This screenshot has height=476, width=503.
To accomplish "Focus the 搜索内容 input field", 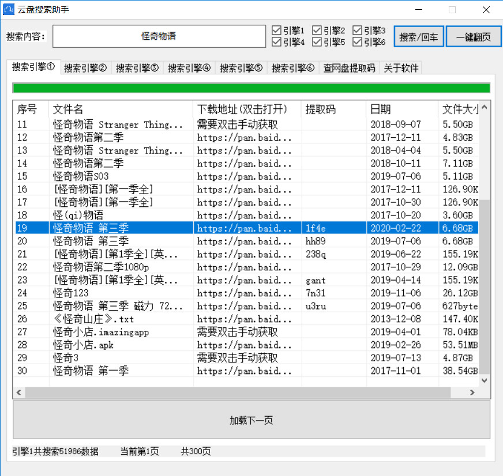I will coord(159,36).
